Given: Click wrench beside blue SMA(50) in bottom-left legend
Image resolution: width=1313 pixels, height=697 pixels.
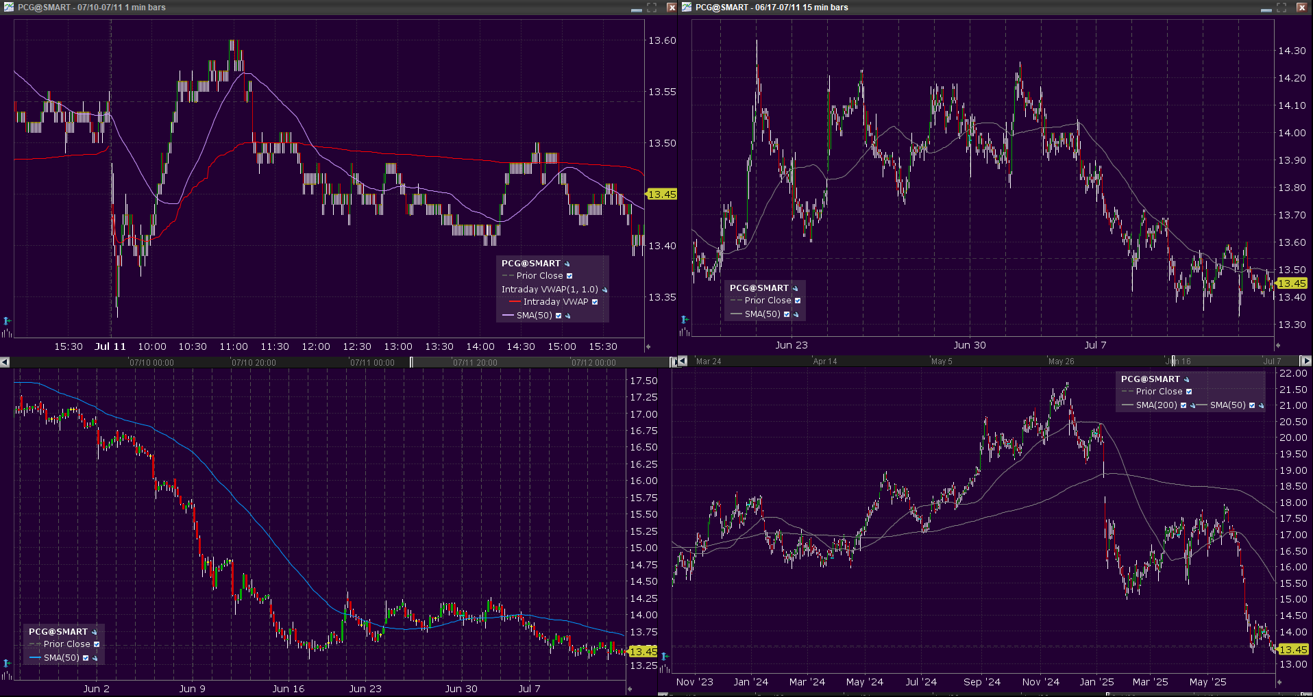Looking at the screenshot, I should [95, 658].
